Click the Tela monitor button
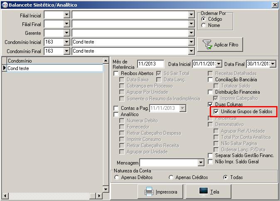This screenshot has height=201, width=280. coord(209,192)
